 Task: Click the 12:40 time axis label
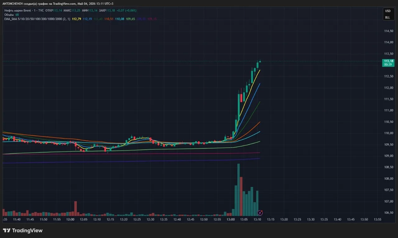[x=177, y=220]
